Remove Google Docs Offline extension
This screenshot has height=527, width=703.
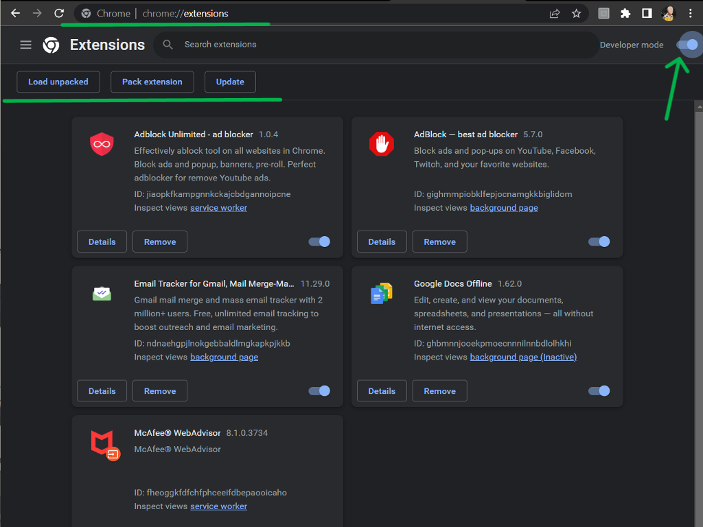point(439,390)
